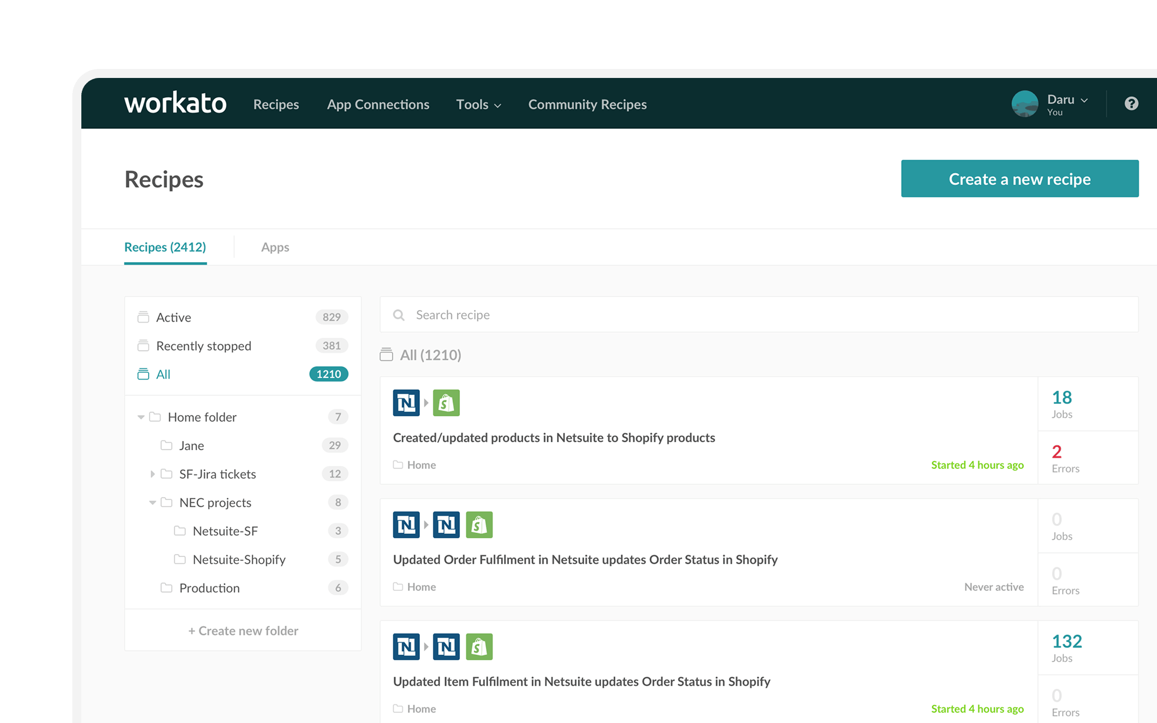Switch to the Apps tab
The height and width of the screenshot is (723, 1157).
click(275, 247)
